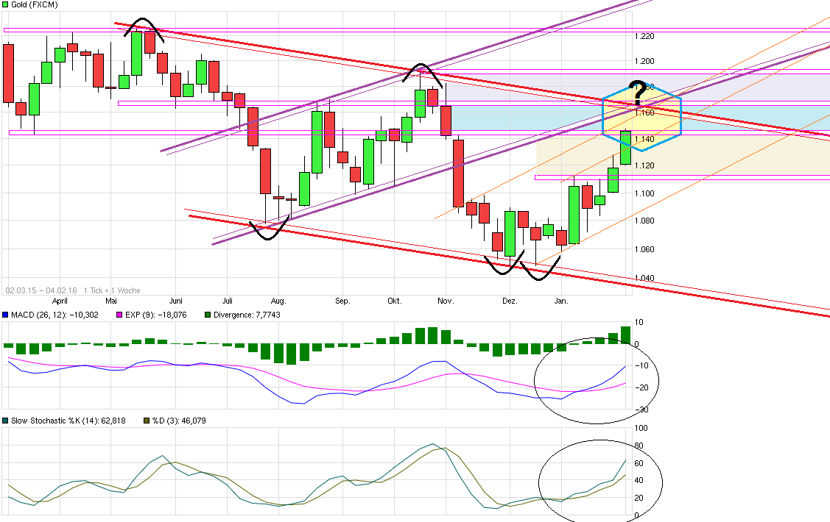Click the green square icon beside "Gold (FXCM)"
This screenshot has width=830, height=522.
coord(5,4)
